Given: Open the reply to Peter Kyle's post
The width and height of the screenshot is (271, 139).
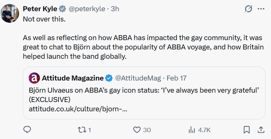Looking at the screenshot, I should (27, 130).
